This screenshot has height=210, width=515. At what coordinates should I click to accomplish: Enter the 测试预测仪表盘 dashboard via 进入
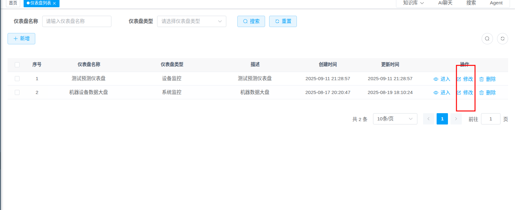click(x=442, y=79)
